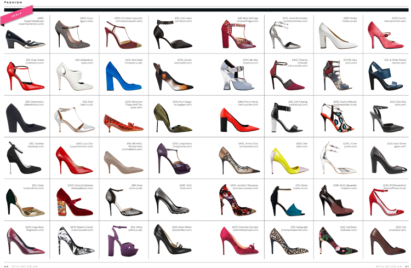This screenshot has height=268, width=411.
Task: Select the brown Cos pointed pump
Action: pos(387,242)
